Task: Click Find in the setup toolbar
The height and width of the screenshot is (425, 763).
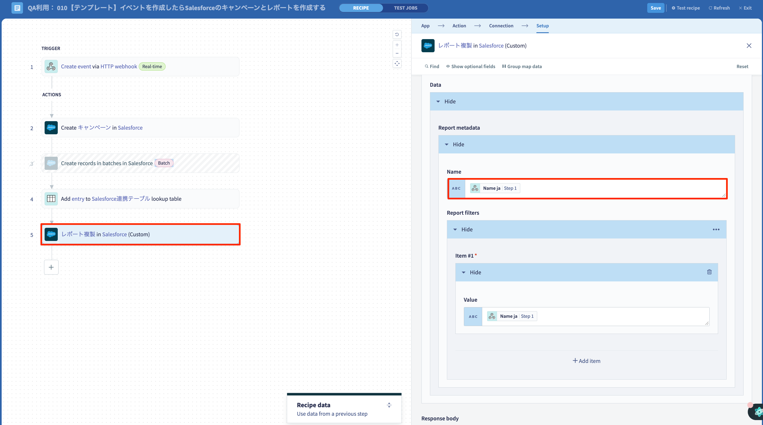Action: [432, 66]
